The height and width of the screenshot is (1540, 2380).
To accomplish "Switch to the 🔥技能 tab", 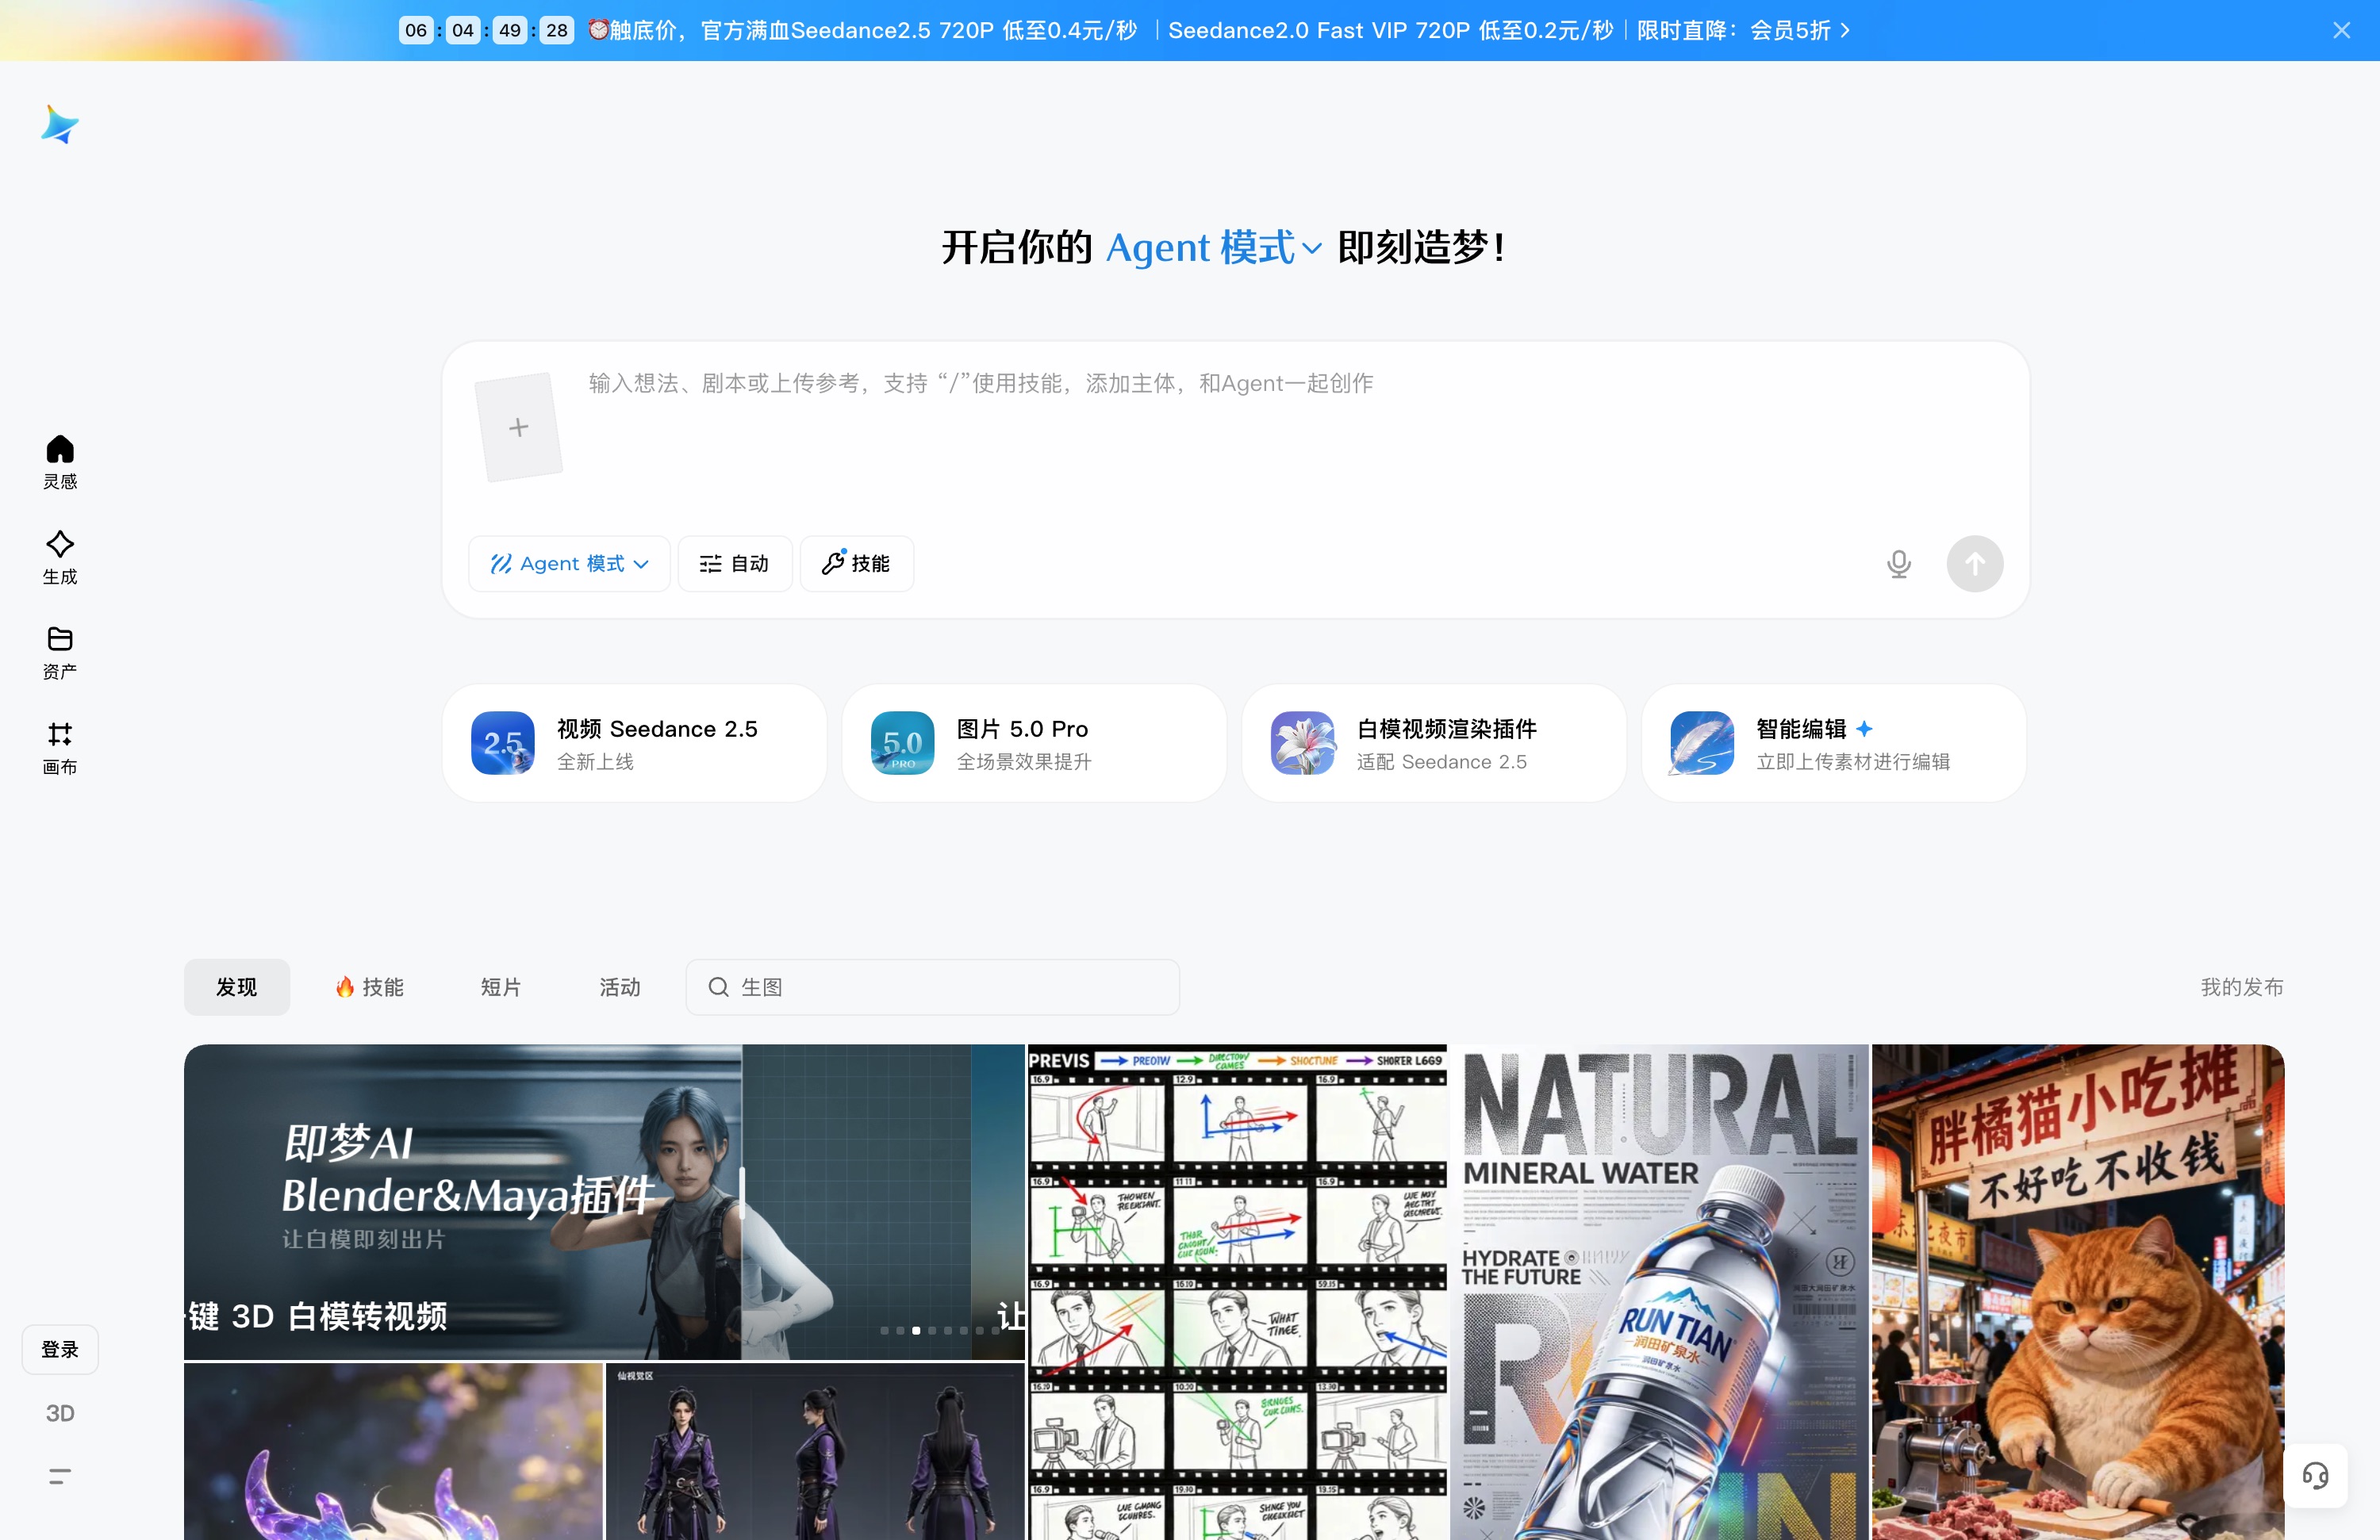I will 369,987.
